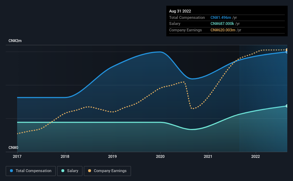Select the Company Earnings endpoint marker
Viewport: 293px width, 181px height.
pos(287,50)
